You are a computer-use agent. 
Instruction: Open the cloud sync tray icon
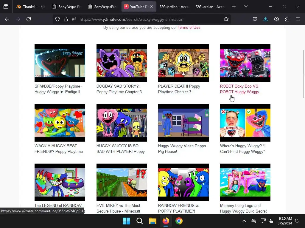[254, 221]
